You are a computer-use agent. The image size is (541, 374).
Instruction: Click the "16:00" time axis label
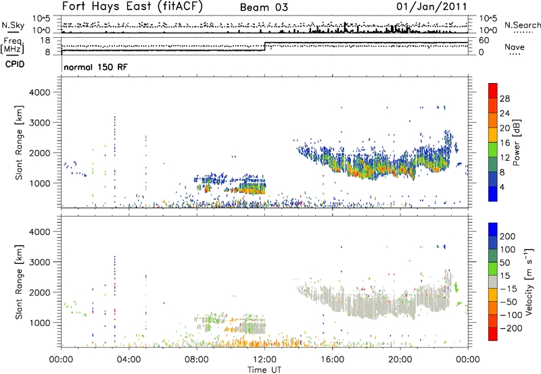pos(332,360)
